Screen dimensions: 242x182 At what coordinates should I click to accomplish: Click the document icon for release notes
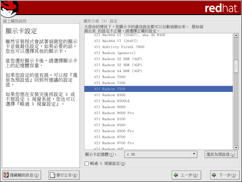click(53, 175)
